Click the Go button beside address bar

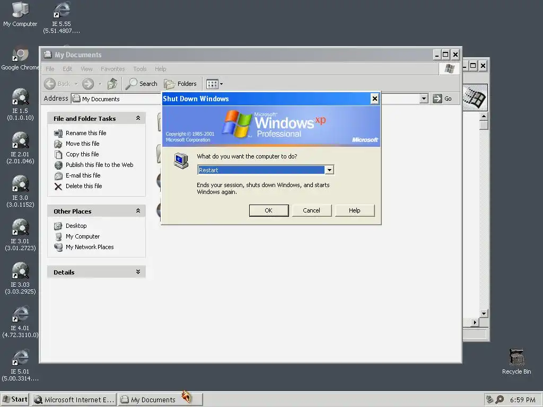pyautogui.click(x=442, y=99)
